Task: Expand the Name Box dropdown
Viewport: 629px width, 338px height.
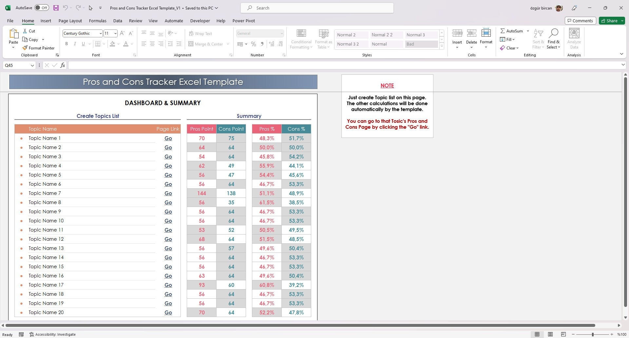Action: point(32,65)
